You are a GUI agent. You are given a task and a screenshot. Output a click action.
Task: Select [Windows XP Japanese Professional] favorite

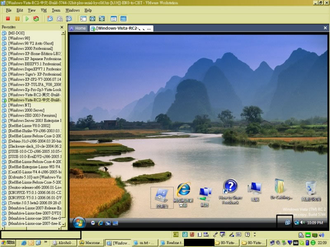35,59
